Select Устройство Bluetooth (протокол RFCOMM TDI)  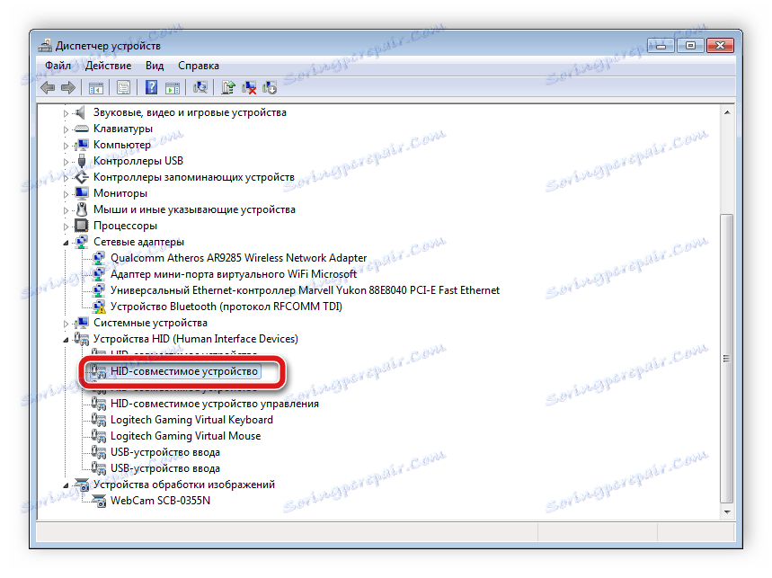pyautogui.click(x=226, y=307)
